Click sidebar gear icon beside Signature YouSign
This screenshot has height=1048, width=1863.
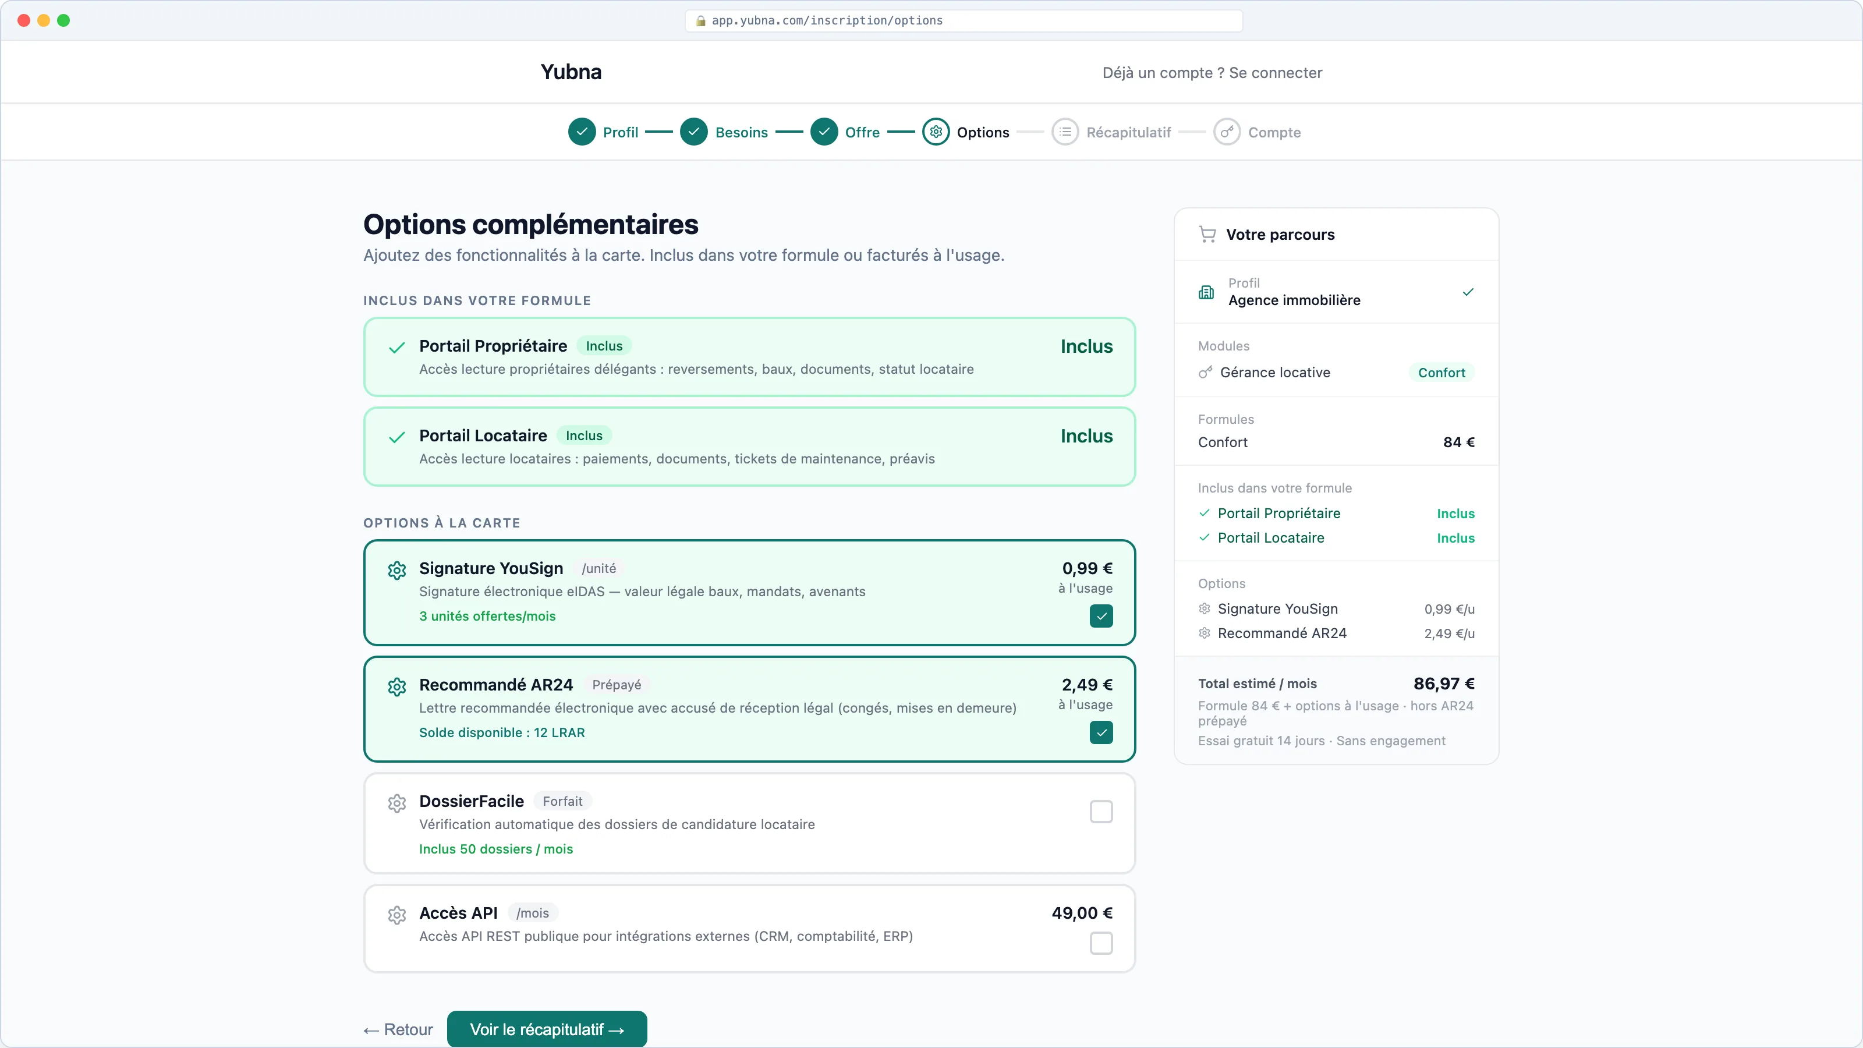(x=1204, y=608)
